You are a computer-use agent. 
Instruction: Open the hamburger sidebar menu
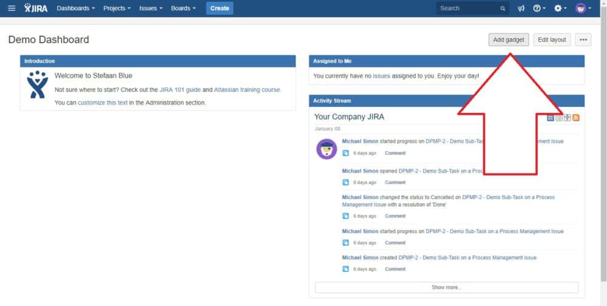(12, 8)
